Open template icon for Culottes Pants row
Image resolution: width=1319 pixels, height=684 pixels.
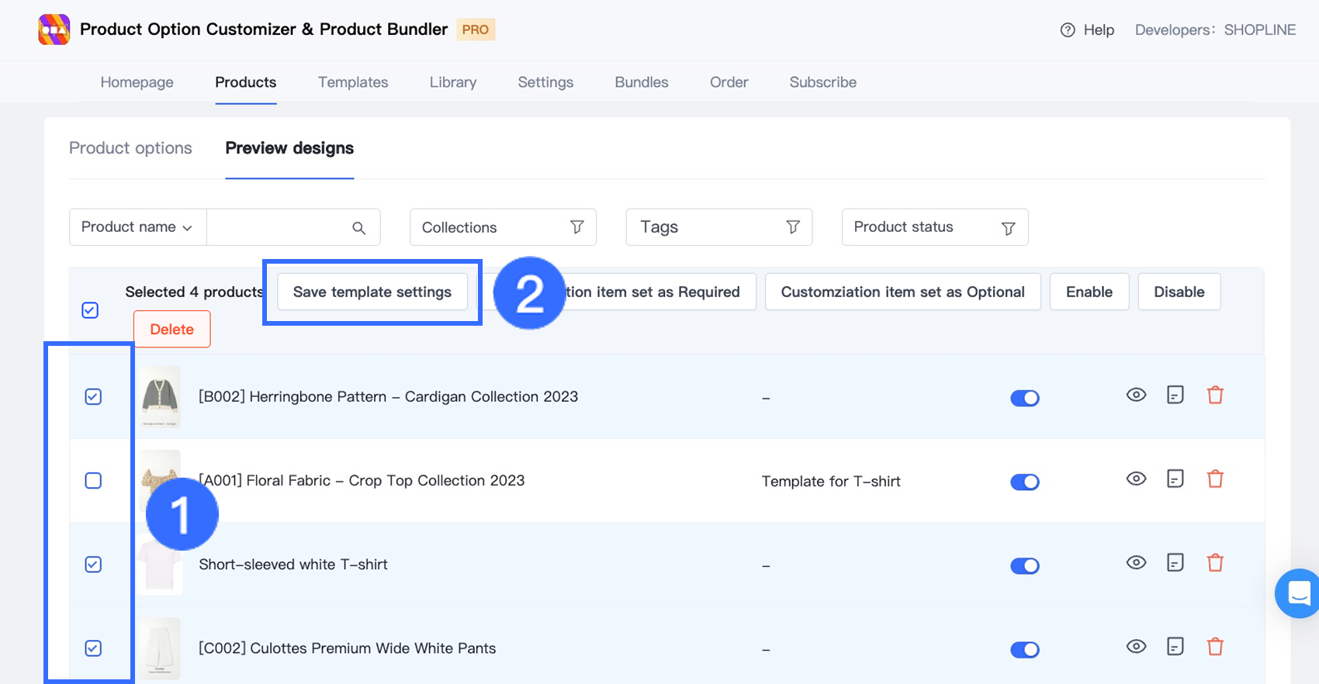pyautogui.click(x=1175, y=647)
